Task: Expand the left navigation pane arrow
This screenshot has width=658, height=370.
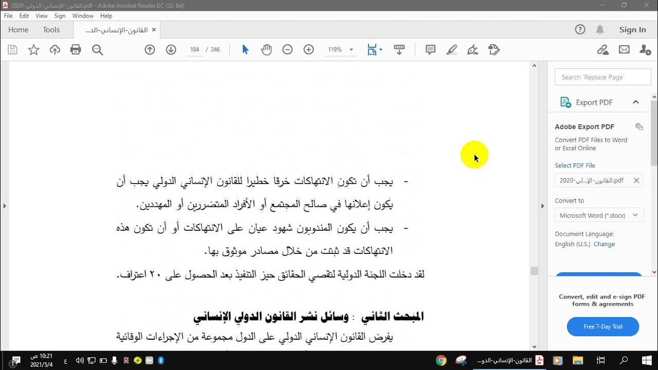Action: [5, 206]
